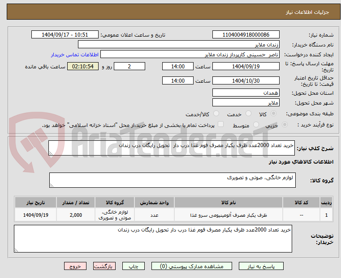Open اطلاعات تماس خریدار link
341x278 pixels.
(x=75, y=55)
